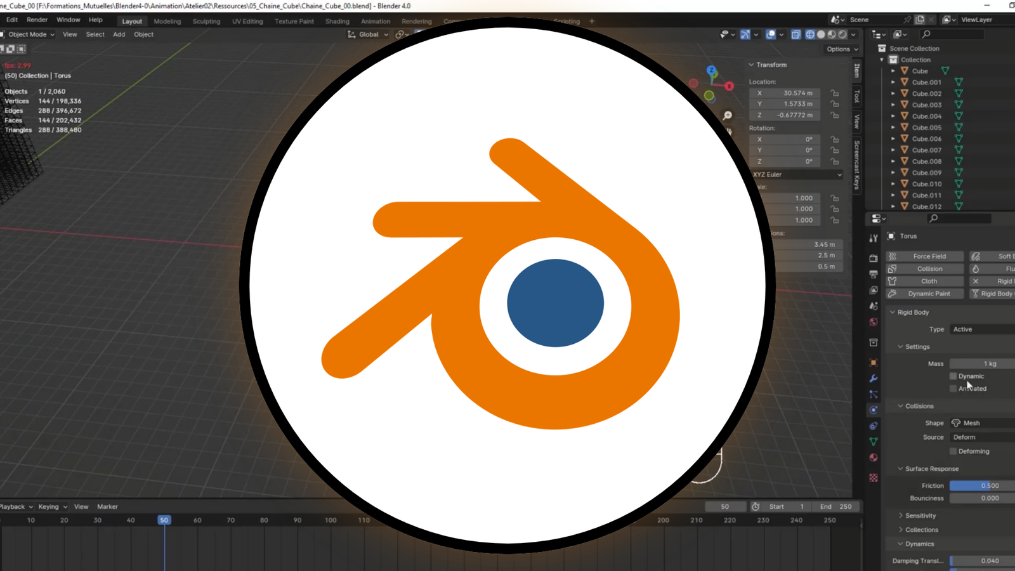This screenshot has height=571, width=1015.
Task: Open the Object Mode dropdown
Action: tap(28, 34)
